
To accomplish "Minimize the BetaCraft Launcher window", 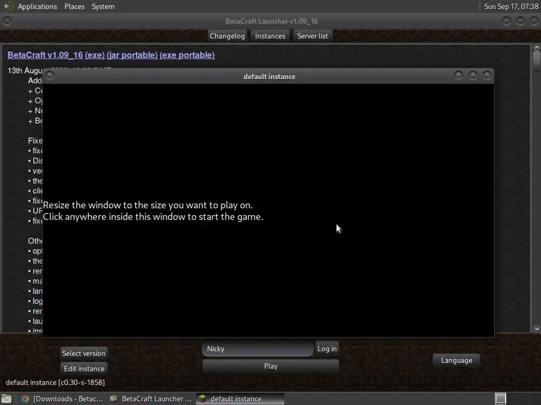I will (x=507, y=21).
